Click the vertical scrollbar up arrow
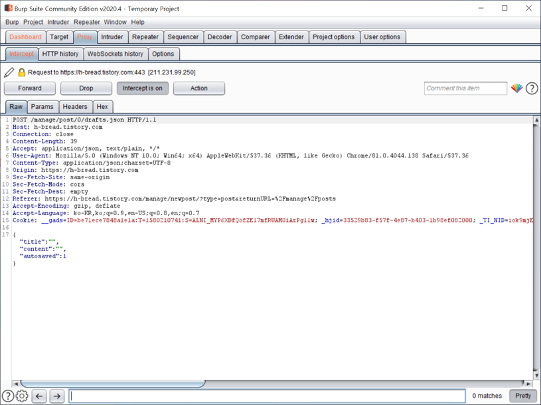Screen dimensions: 541x405 [536, 120]
